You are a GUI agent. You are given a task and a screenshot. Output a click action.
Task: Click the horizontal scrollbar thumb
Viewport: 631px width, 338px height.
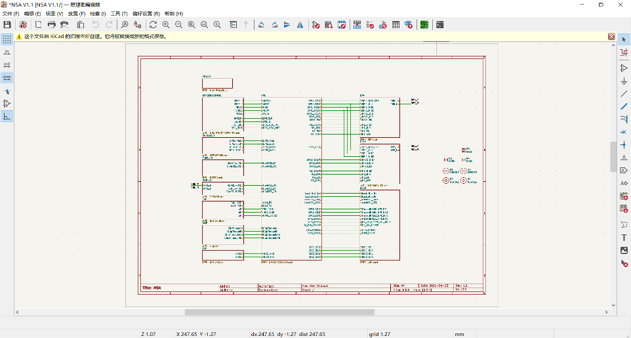(x=279, y=312)
